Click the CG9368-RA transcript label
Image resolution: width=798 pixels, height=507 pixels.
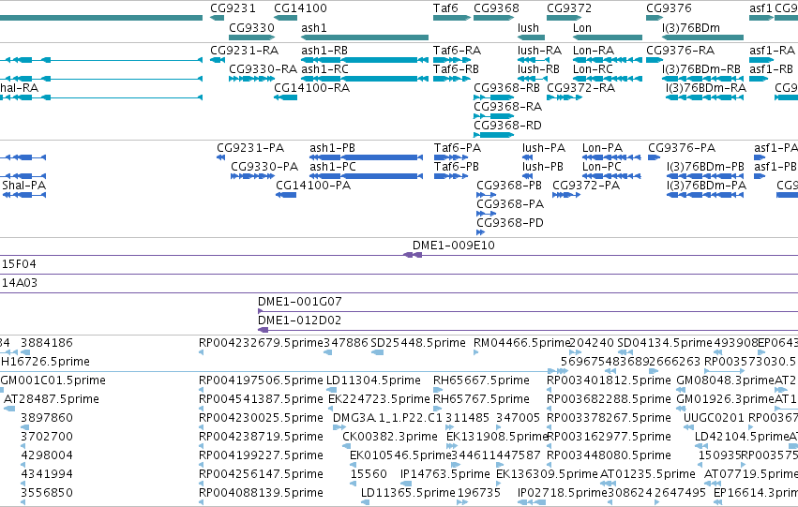click(508, 107)
